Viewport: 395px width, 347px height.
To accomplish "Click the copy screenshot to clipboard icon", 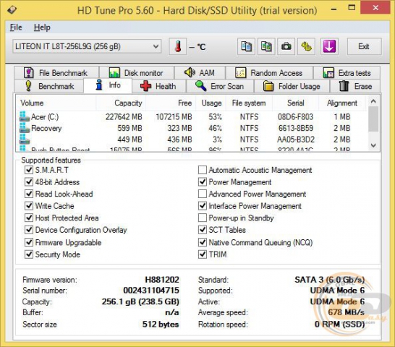I will pyautogui.click(x=266, y=46).
